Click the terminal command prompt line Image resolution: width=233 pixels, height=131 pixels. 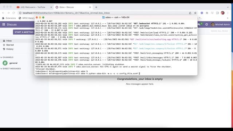tap(87, 74)
